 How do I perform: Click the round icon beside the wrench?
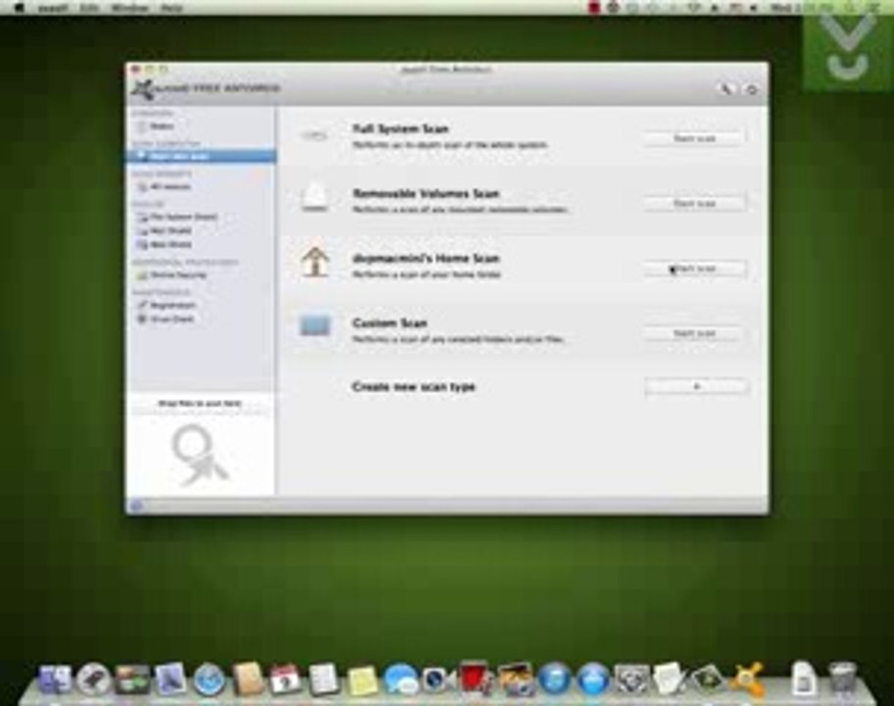(x=752, y=89)
